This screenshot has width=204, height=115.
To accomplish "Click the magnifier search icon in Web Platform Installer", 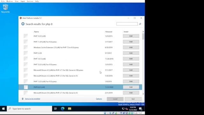I will [140, 24].
